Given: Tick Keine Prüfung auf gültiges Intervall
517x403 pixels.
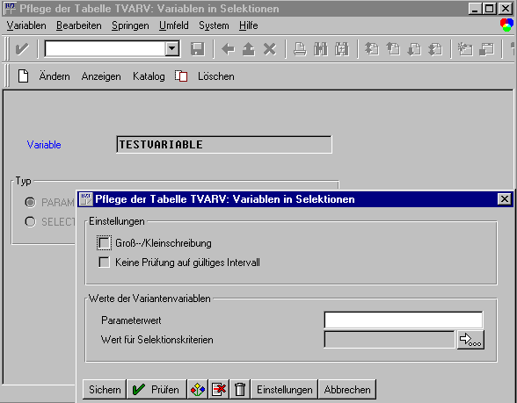Looking at the screenshot, I should tap(104, 263).
